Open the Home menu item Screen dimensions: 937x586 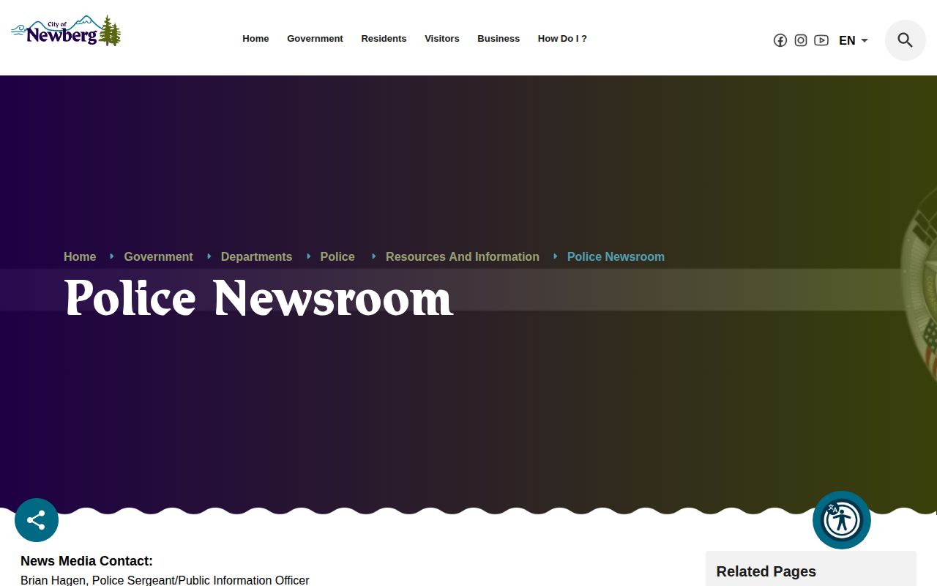[255, 39]
